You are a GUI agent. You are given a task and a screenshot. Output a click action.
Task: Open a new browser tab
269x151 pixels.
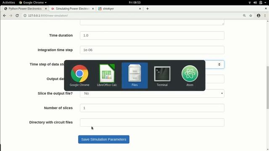pos(148,8)
